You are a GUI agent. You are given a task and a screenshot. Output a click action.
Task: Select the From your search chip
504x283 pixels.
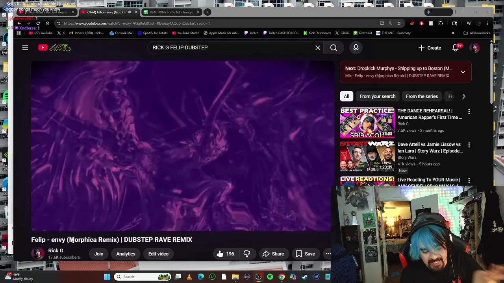377,96
